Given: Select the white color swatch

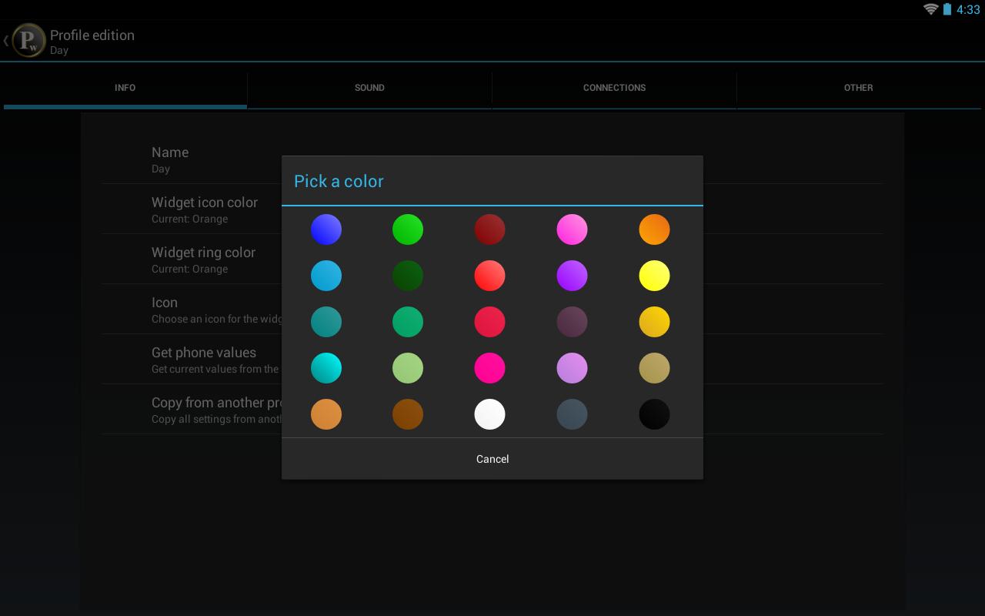Looking at the screenshot, I should (x=490, y=414).
